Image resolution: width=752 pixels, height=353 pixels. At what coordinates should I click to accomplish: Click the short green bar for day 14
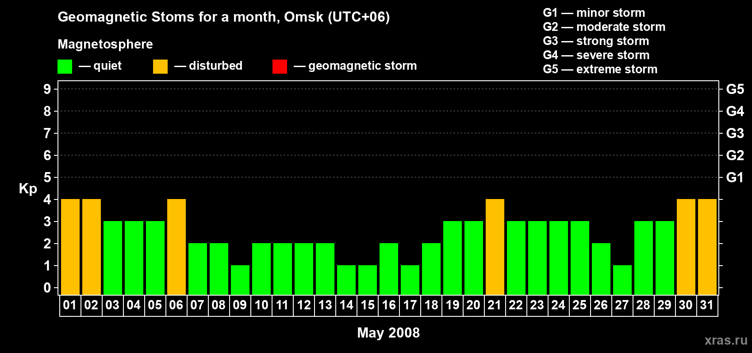[x=346, y=280]
